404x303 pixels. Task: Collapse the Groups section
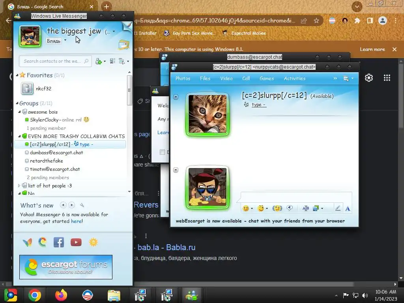pos(17,103)
